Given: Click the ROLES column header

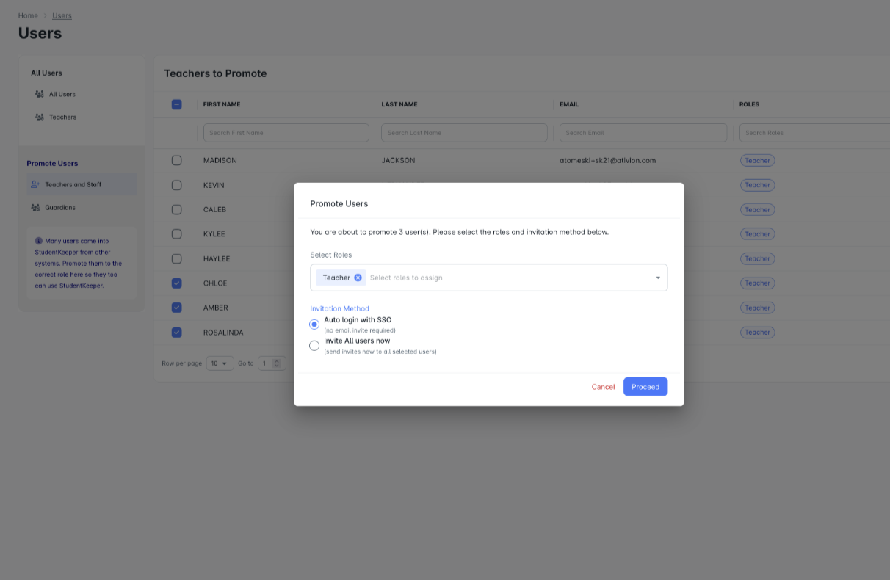Looking at the screenshot, I should point(749,104).
